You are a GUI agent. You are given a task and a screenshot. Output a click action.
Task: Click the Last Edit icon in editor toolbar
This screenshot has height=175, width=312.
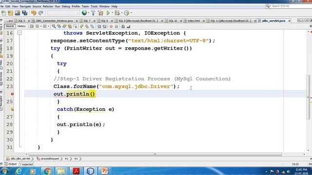(32, 26)
